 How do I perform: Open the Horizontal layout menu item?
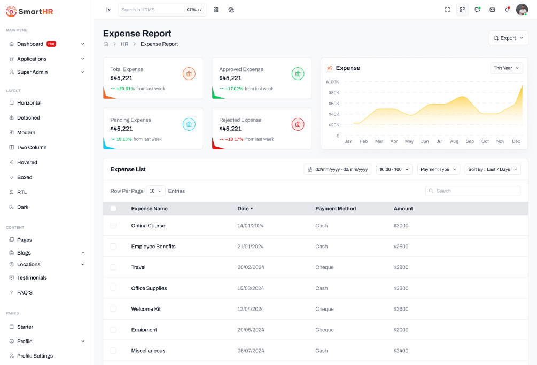[29, 103]
